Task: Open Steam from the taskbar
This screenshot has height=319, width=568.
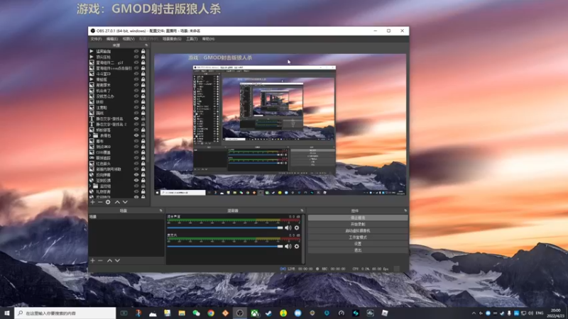Action: point(269,313)
